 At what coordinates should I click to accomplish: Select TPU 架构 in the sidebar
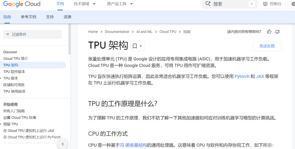click(x=11, y=65)
